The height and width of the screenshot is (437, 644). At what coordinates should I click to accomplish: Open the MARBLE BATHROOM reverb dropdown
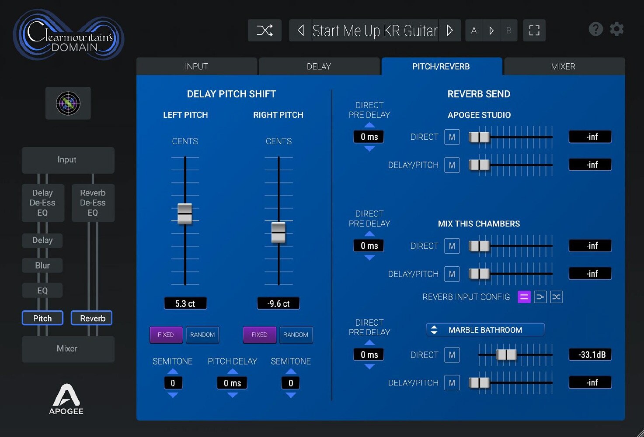point(485,330)
